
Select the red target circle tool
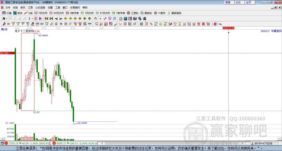(x=56, y=24)
